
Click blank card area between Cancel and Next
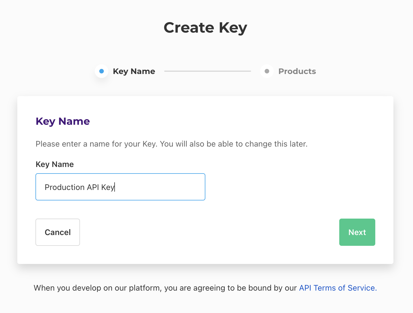click(209, 232)
